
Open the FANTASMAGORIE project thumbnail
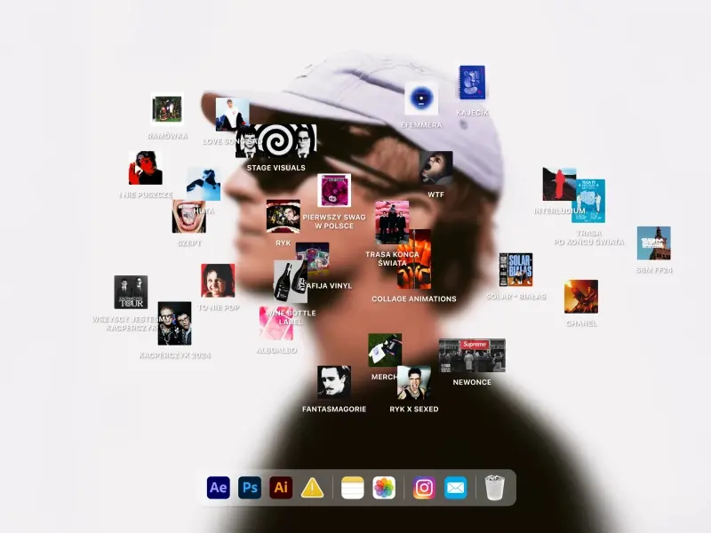click(333, 382)
